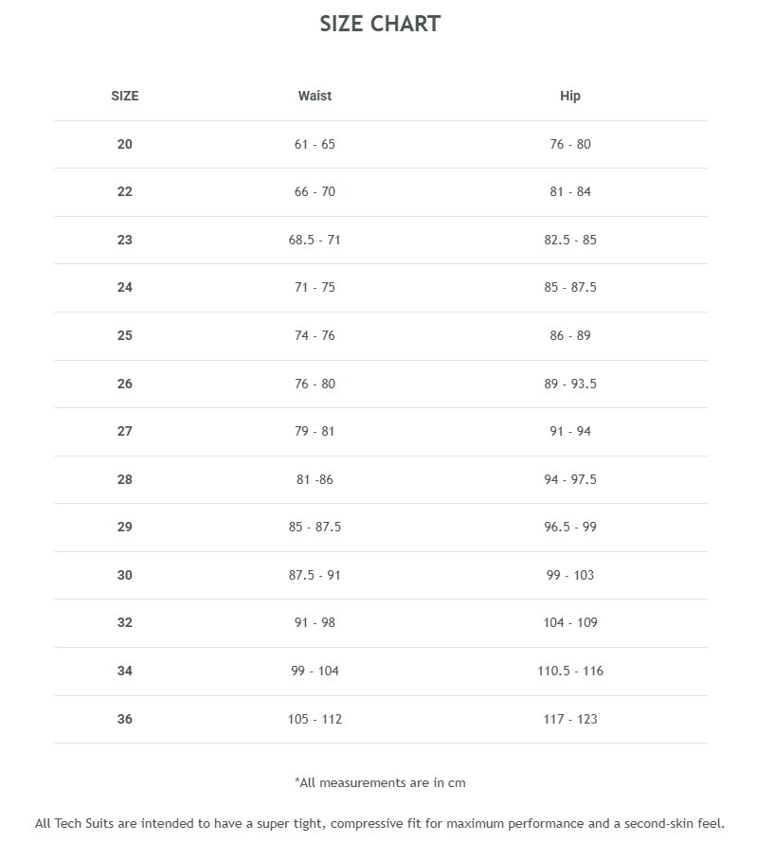The image size is (774, 860).
Task: Select waist value 74 - 76
Action: (x=315, y=335)
